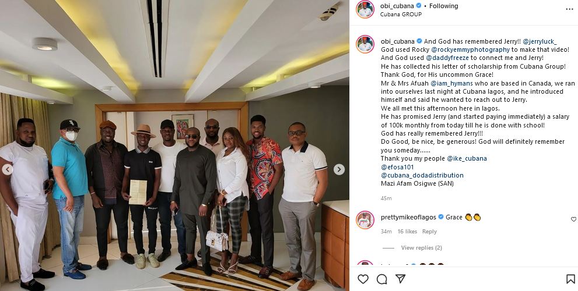Go to next photo arrow

click(x=339, y=169)
